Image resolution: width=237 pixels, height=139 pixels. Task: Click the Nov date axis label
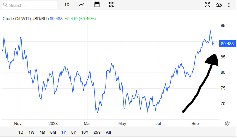pos(18,124)
